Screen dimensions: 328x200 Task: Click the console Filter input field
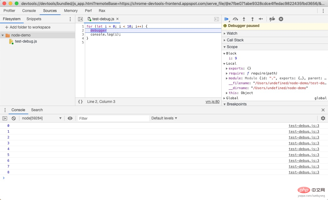click(x=113, y=118)
